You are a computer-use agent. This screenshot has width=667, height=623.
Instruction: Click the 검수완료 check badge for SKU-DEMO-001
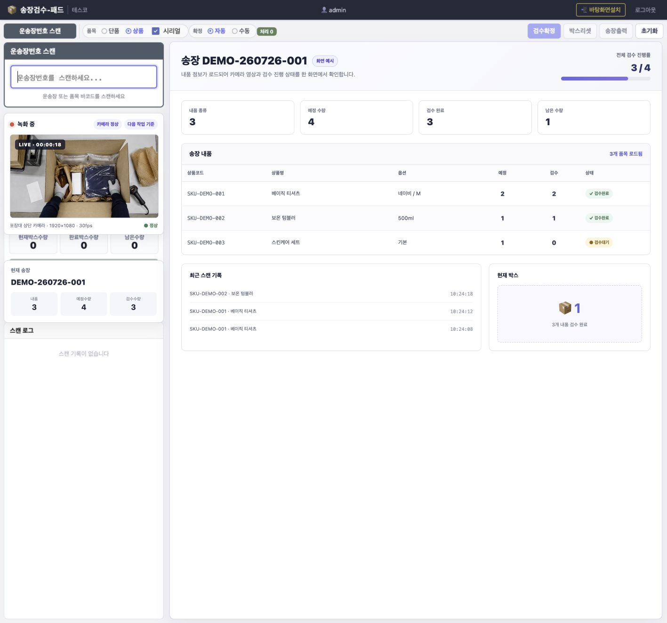tap(599, 193)
